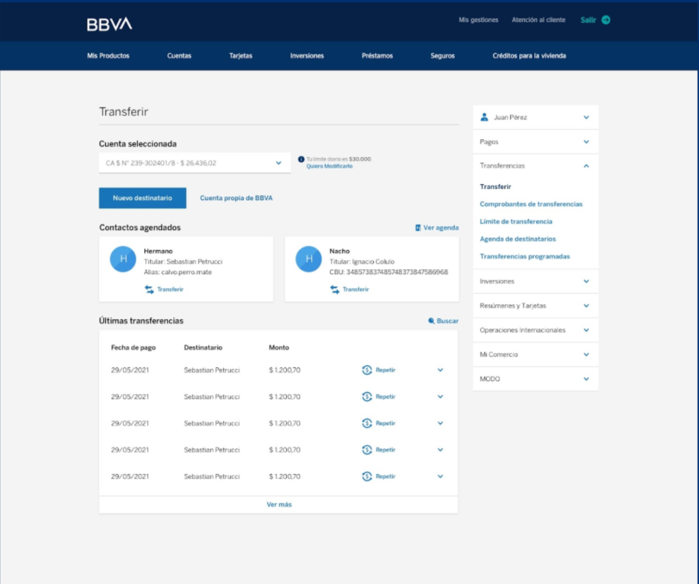Expand details of the first transfer row

(x=440, y=370)
